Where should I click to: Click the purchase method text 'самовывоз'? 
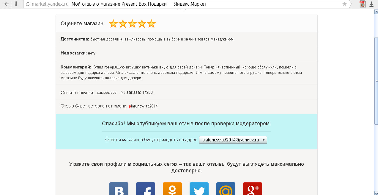tap(107, 93)
